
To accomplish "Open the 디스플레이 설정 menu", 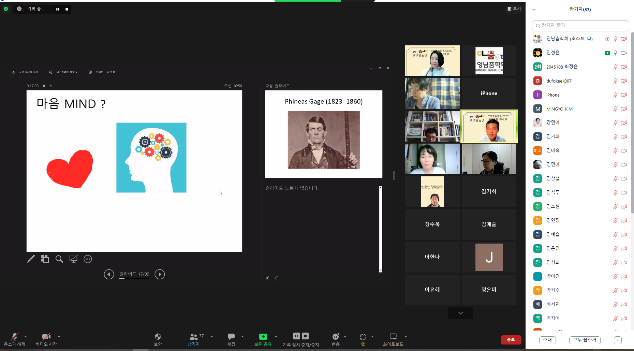I will 63,72.
